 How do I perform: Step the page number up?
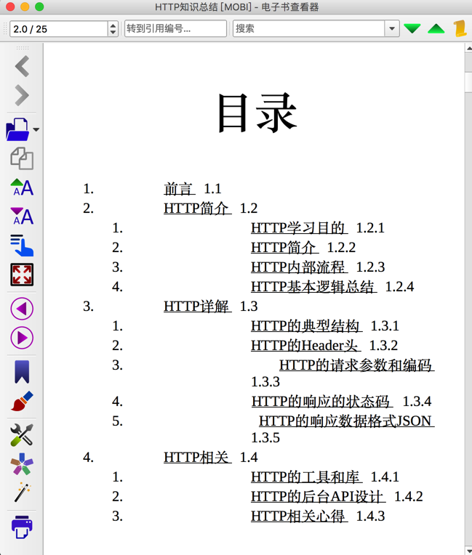(113, 25)
